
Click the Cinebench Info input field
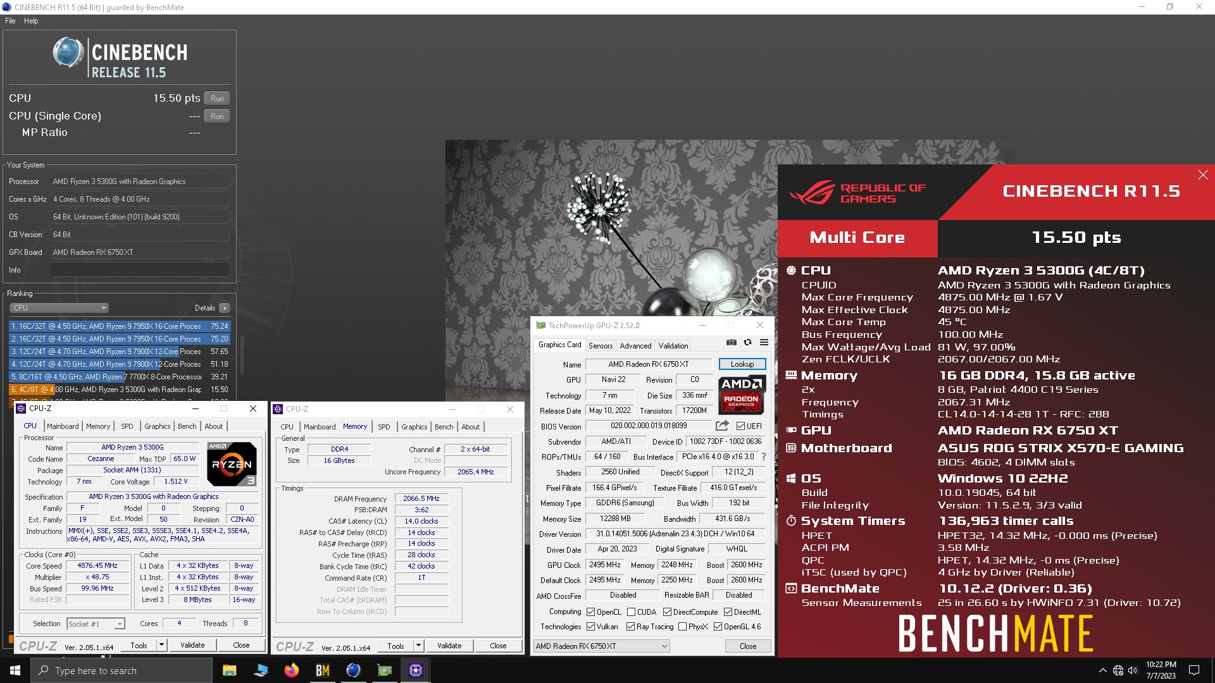pos(140,270)
